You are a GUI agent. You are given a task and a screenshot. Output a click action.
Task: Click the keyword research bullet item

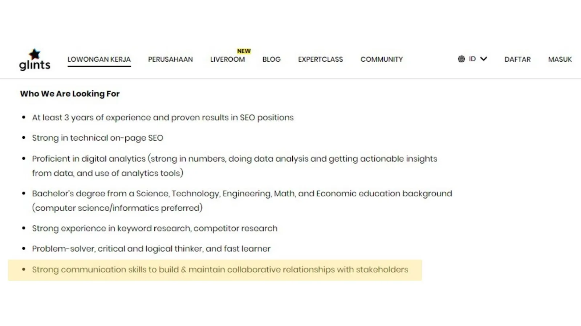tap(155, 228)
